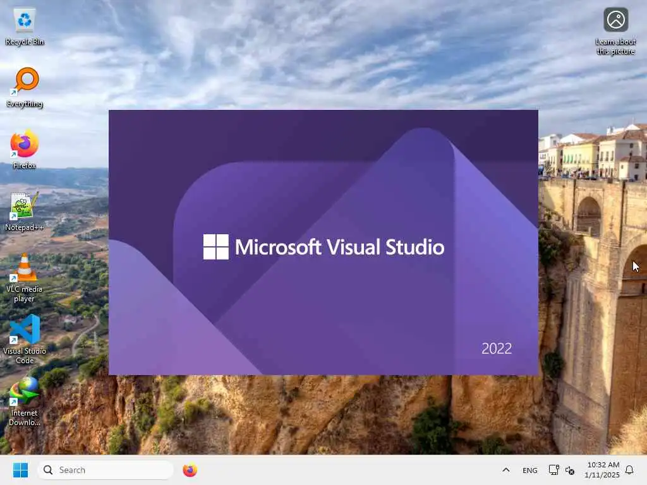This screenshot has width=647, height=485.
Task: Open the network status tray icon
Action: tap(553, 470)
